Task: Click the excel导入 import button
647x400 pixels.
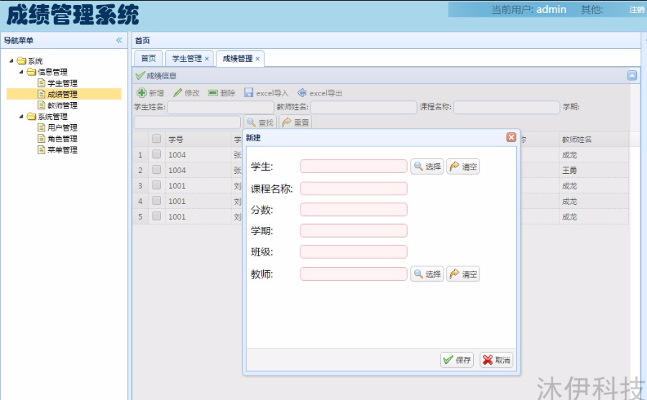Action: click(266, 93)
